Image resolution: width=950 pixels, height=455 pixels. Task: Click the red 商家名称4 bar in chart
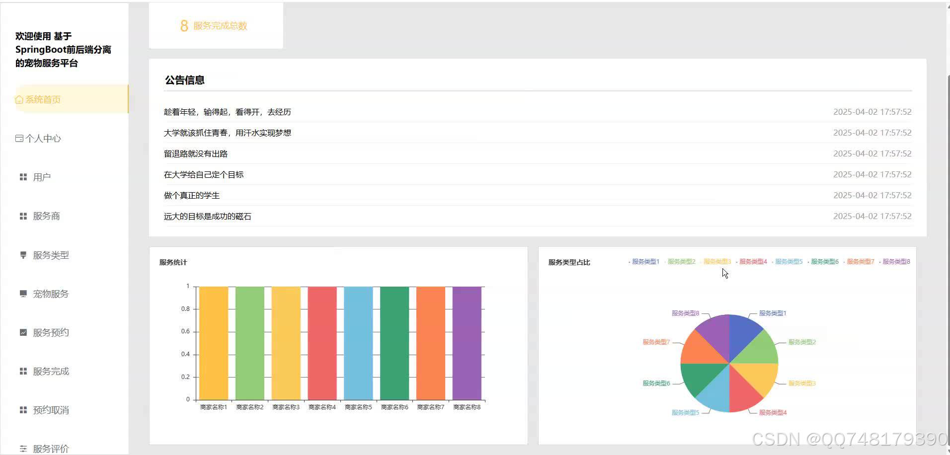[x=322, y=343]
